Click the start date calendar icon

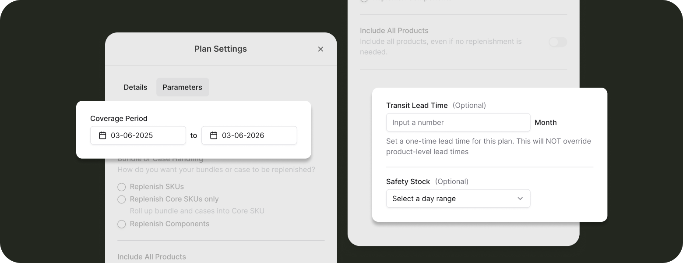coord(102,135)
